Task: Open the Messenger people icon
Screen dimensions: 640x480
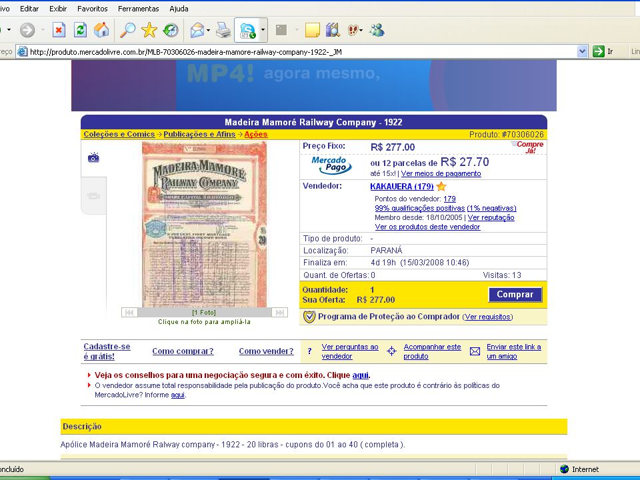Action: [x=377, y=30]
